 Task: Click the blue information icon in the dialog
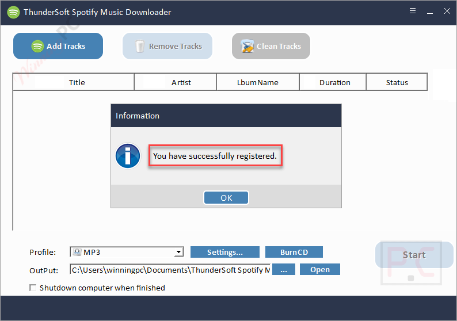[128, 156]
